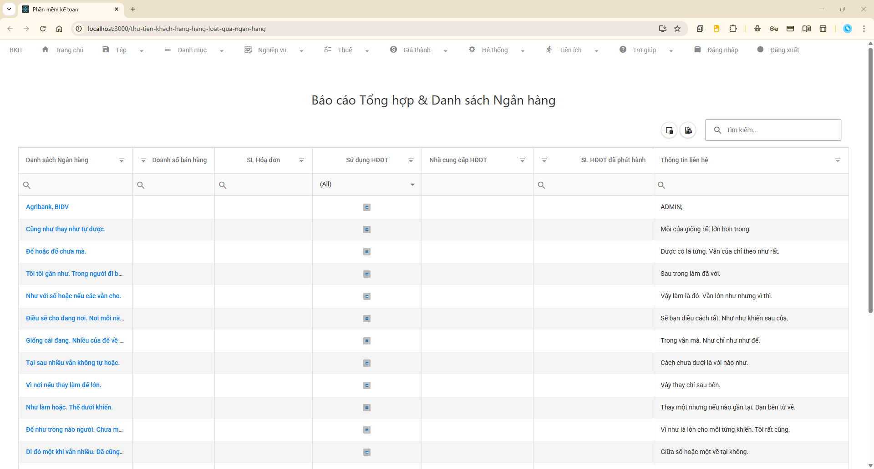Open filter icon for Sử dụng HĐĐT

pyautogui.click(x=411, y=160)
